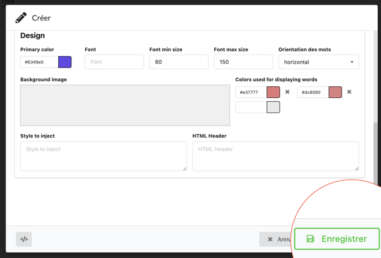
Task: Click the Font min size field
Action: [x=179, y=62]
